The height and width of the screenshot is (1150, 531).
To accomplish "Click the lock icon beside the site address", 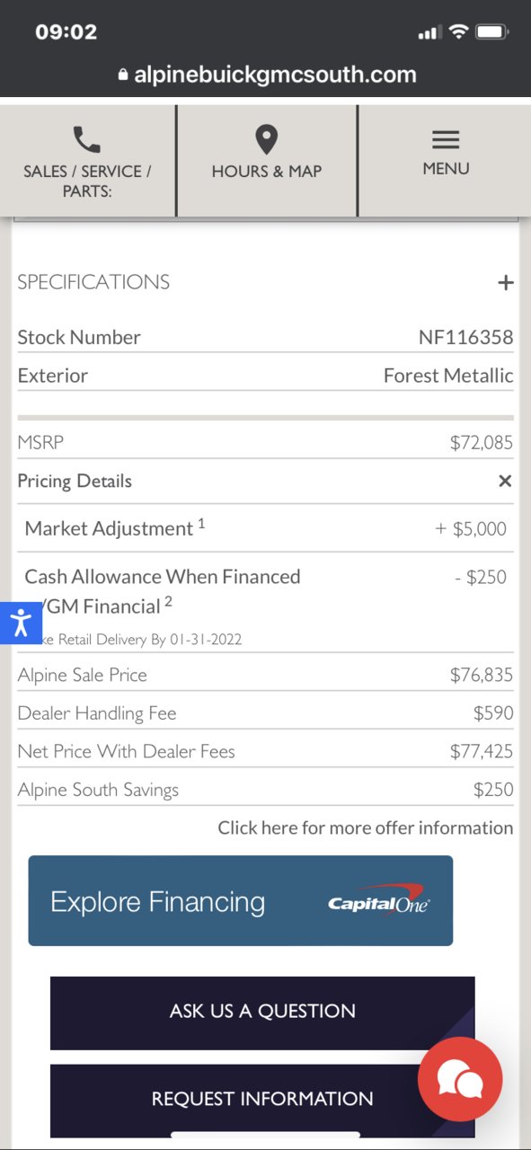I will (123, 75).
